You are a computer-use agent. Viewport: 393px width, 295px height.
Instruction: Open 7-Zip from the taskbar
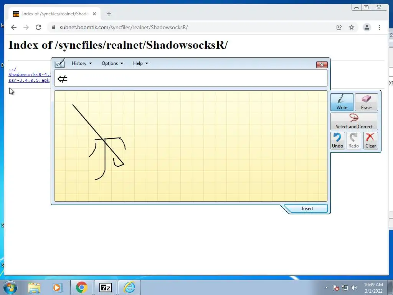(105, 287)
